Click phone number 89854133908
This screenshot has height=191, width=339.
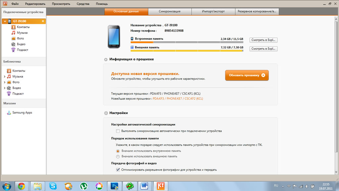(174, 31)
